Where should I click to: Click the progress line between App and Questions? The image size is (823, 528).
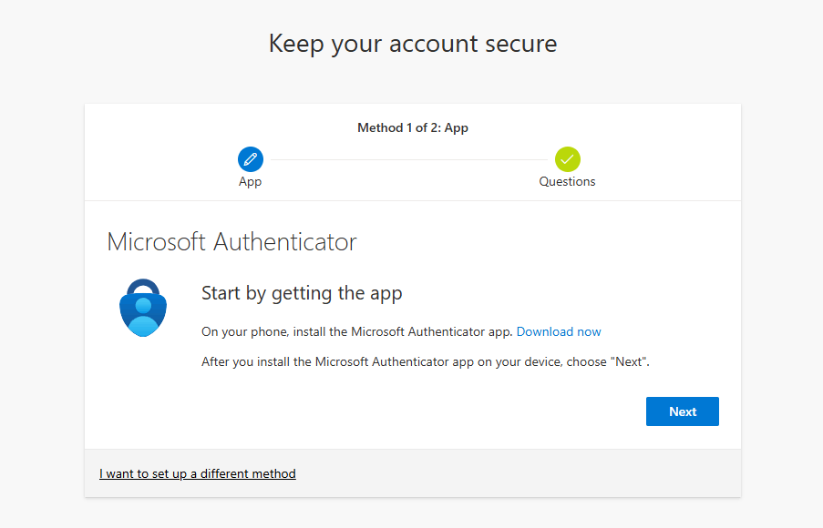coord(408,158)
